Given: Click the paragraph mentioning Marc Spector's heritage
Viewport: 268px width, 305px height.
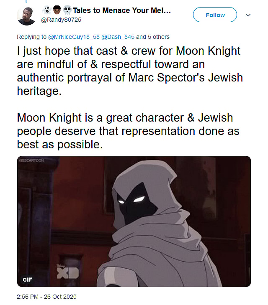Looking at the screenshot, I should pos(130,71).
